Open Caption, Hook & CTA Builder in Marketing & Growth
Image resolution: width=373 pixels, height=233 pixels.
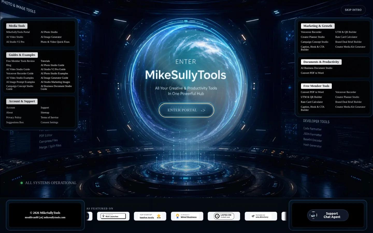coord(313,48)
